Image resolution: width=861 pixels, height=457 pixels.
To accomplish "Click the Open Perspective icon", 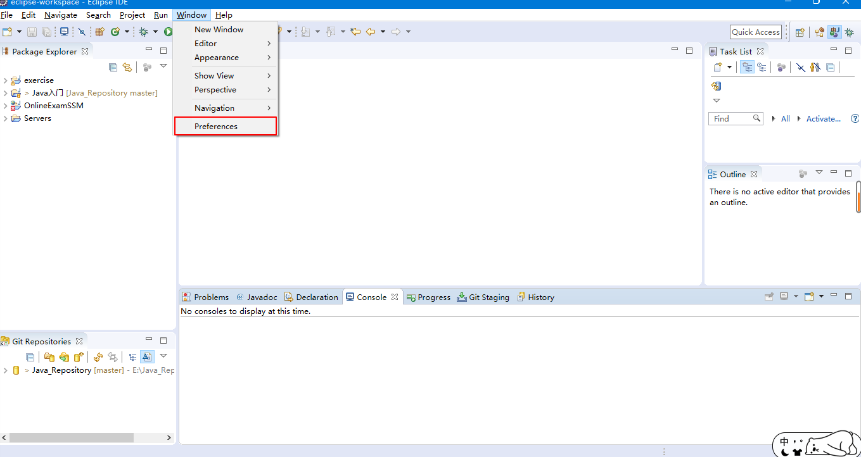I will coord(800,32).
